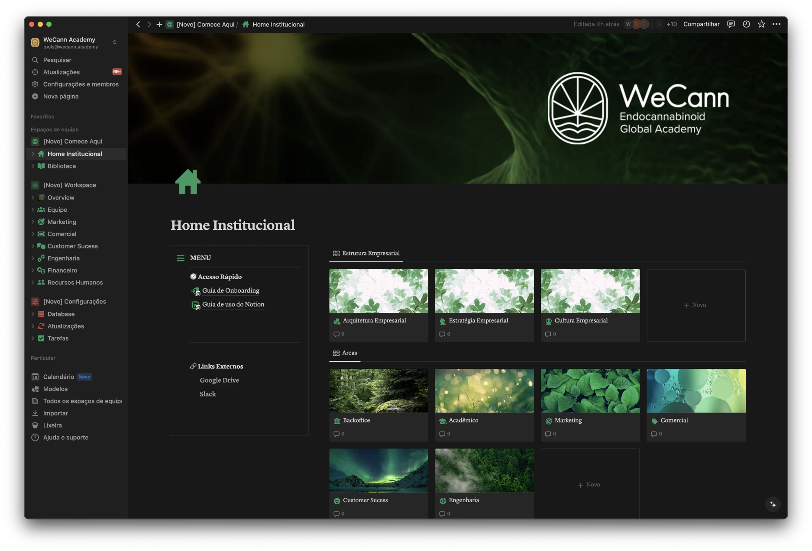Expand the Equipe page chevron

point(33,209)
